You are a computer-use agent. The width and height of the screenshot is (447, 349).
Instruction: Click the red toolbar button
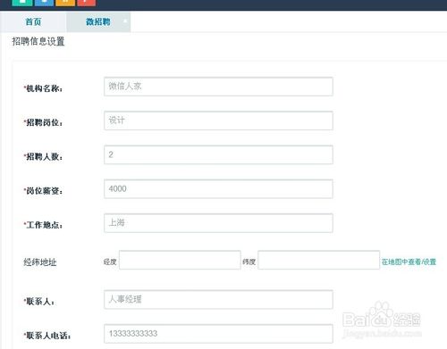coord(87,3)
